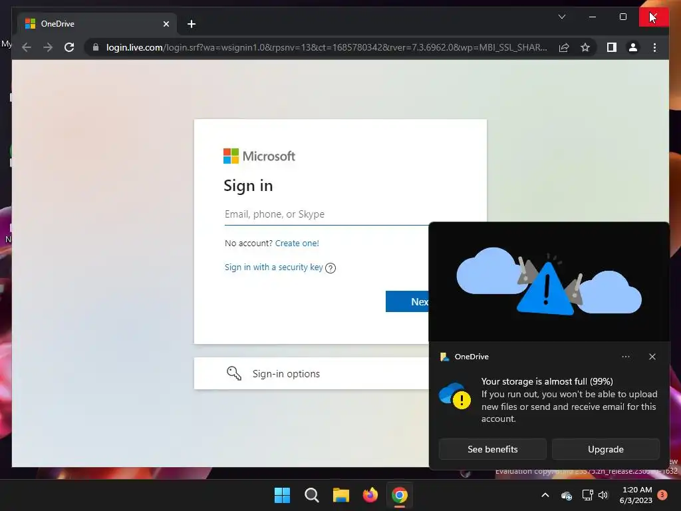Open notification center badge
Screen dimensions: 681x511
pos(662,495)
